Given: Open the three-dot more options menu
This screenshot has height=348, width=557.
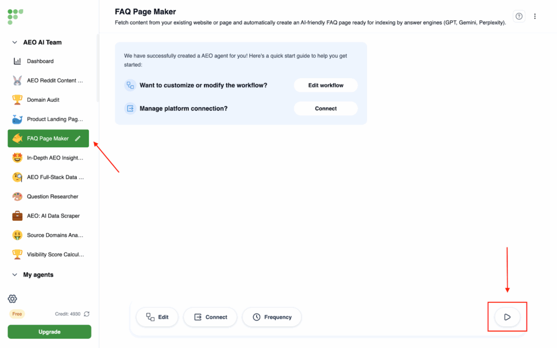Looking at the screenshot, I should pos(535,16).
